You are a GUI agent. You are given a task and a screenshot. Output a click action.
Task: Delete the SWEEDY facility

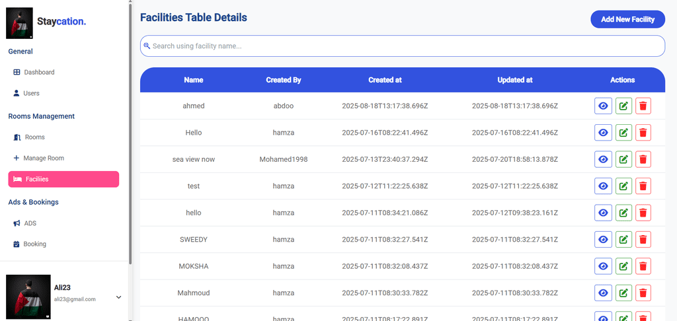[x=643, y=240]
